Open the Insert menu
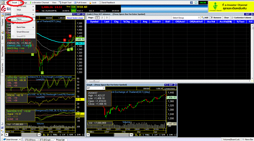Screen dimensions: 254x141 click(x=15, y=3)
